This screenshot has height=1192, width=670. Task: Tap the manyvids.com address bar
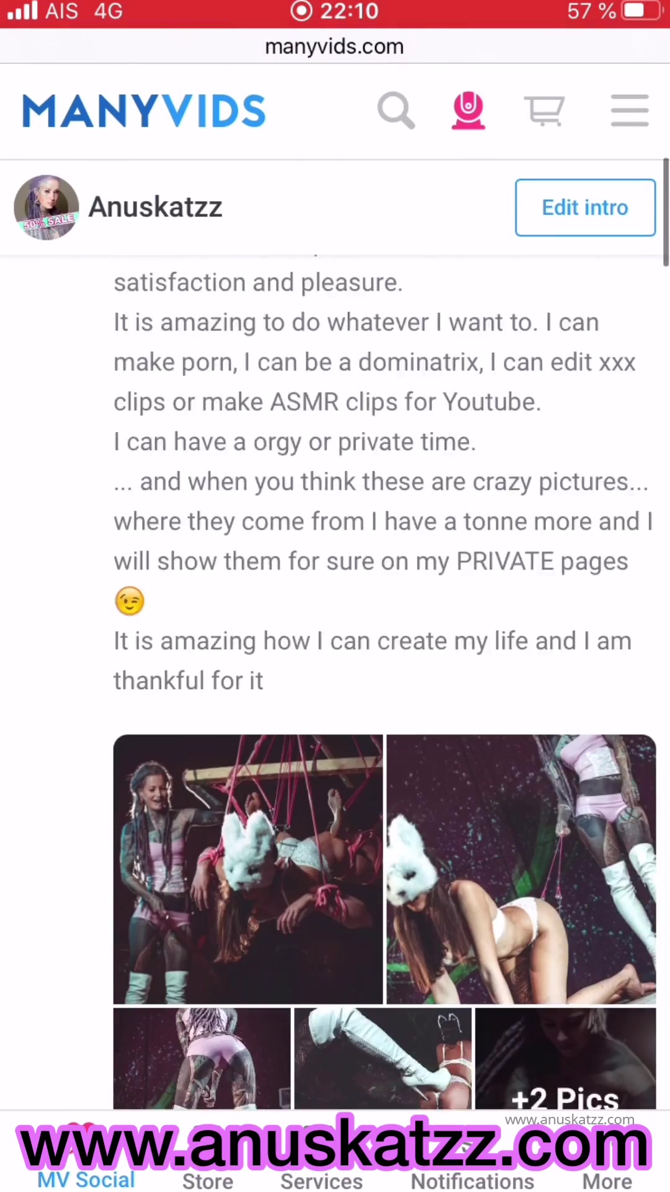335,46
